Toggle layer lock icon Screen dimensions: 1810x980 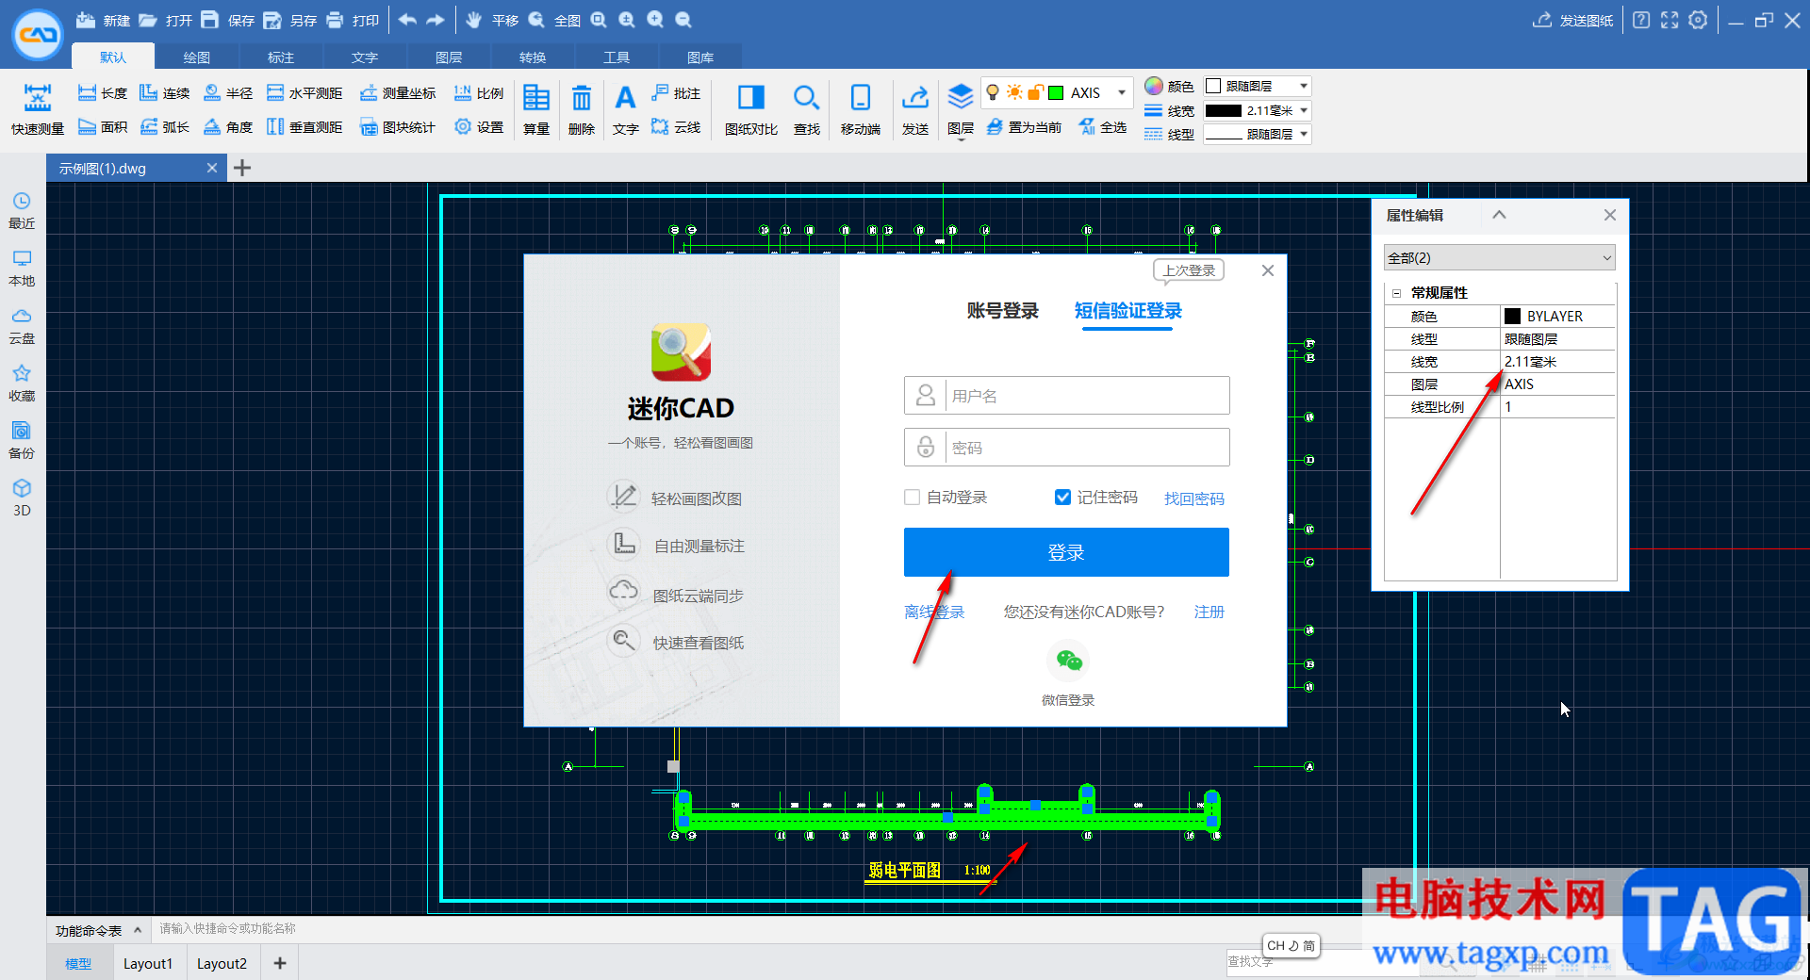tap(1035, 92)
